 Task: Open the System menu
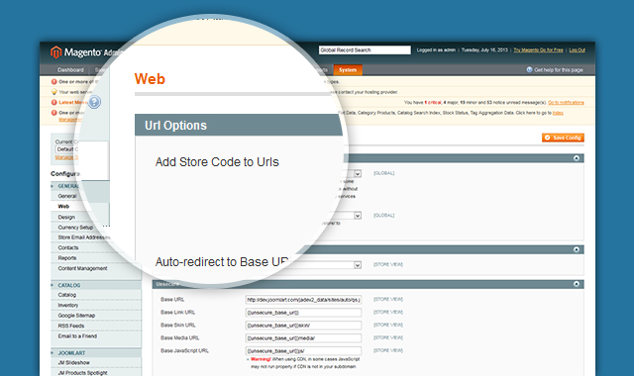pyautogui.click(x=348, y=70)
